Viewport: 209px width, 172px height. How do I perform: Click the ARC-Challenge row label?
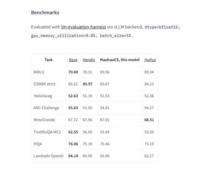point(46,108)
